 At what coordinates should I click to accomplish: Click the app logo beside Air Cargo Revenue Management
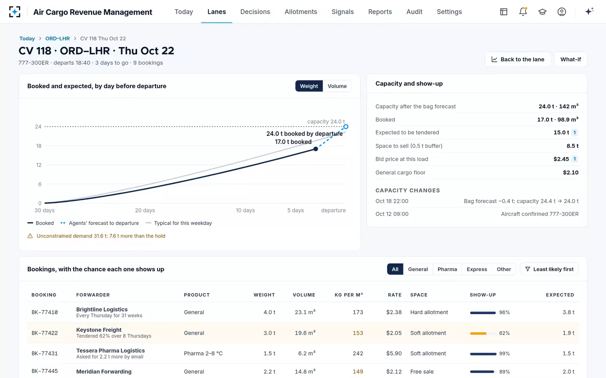point(15,12)
